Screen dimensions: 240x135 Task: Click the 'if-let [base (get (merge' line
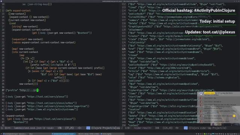pyautogui.click(x=65, y=68)
